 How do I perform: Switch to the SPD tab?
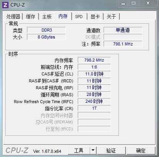point(79,17)
